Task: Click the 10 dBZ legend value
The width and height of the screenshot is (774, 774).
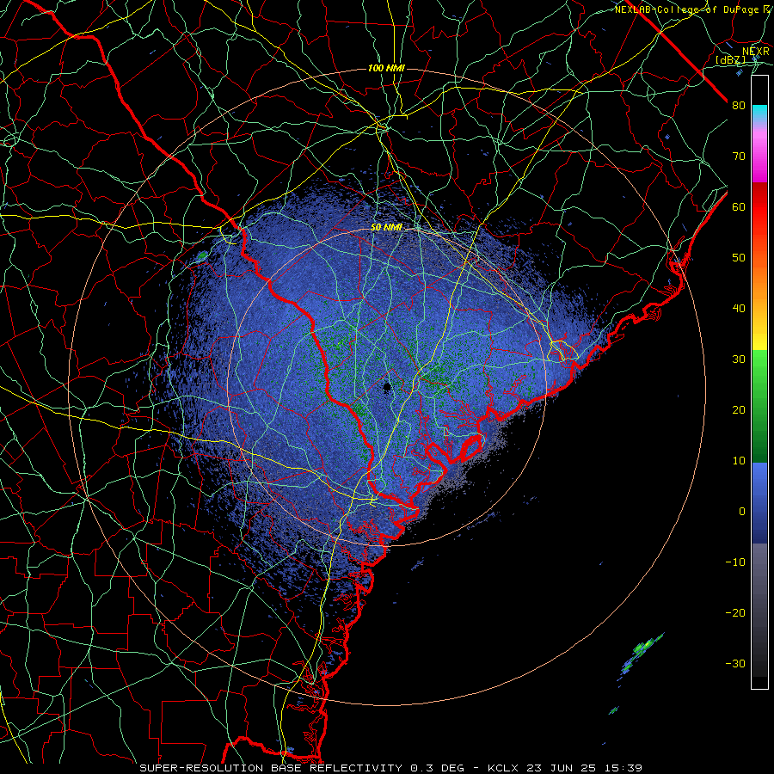Action: coord(739,461)
